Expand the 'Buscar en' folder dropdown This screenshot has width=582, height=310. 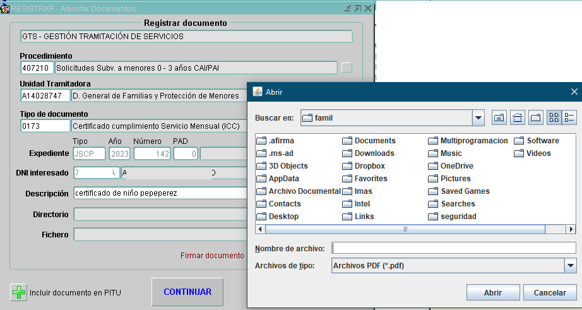click(x=478, y=118)
